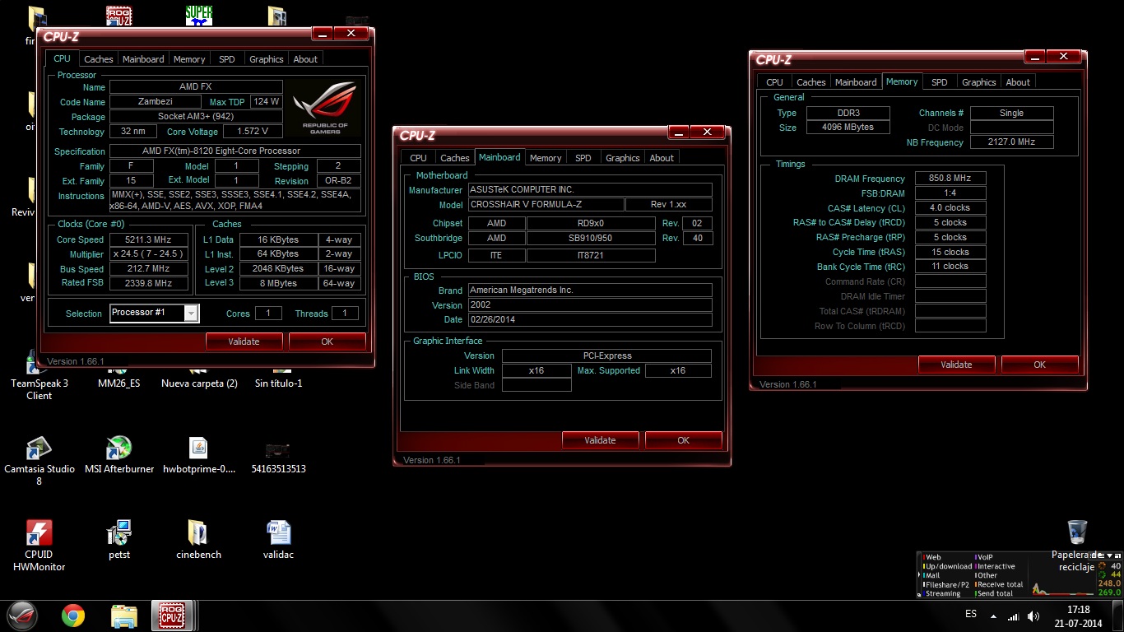
Task: Click the ES language indicator
Action: click(x=971, y=615)
